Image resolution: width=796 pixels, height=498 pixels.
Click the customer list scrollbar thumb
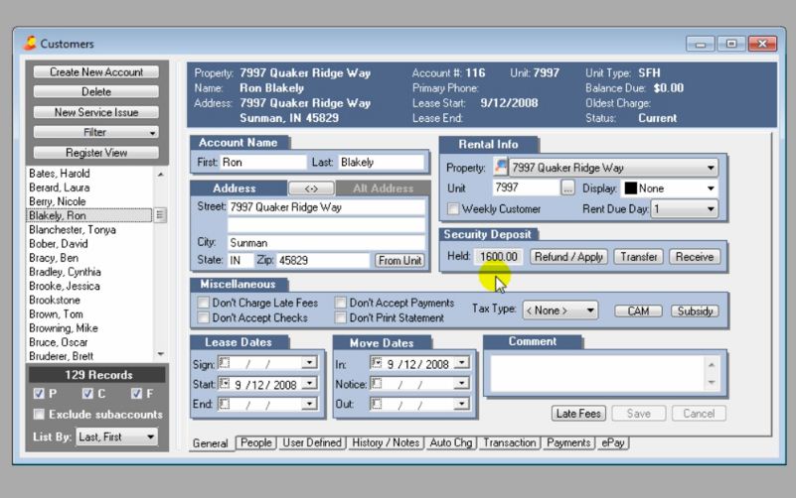coord(160,215)
